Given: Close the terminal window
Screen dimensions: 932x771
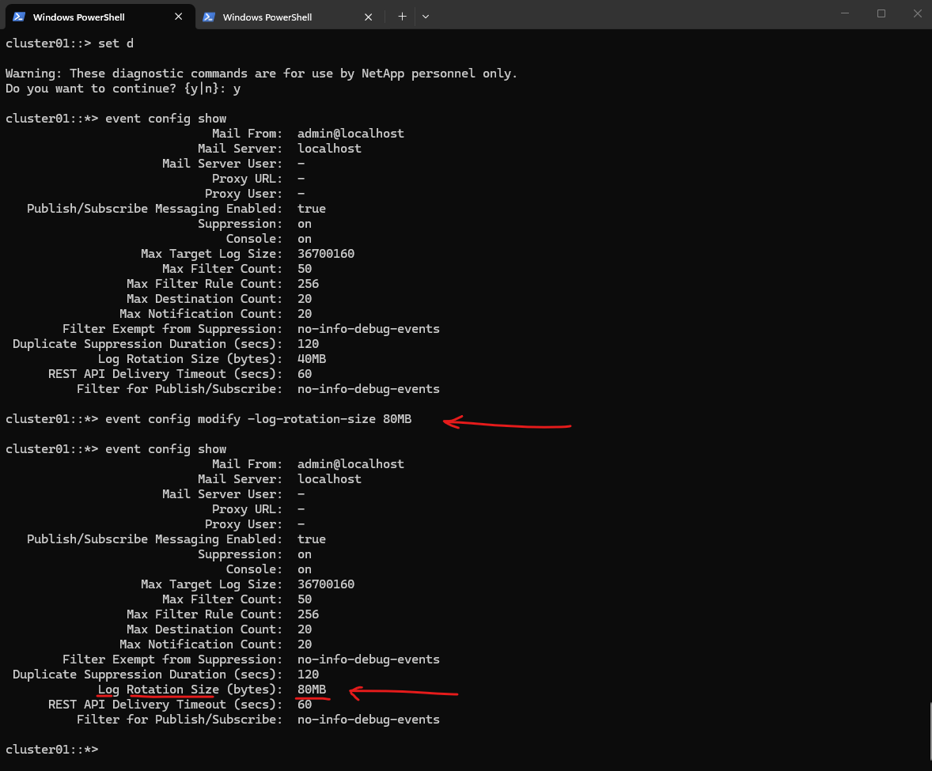Looking at the screenshot, I should click(916, 13).
